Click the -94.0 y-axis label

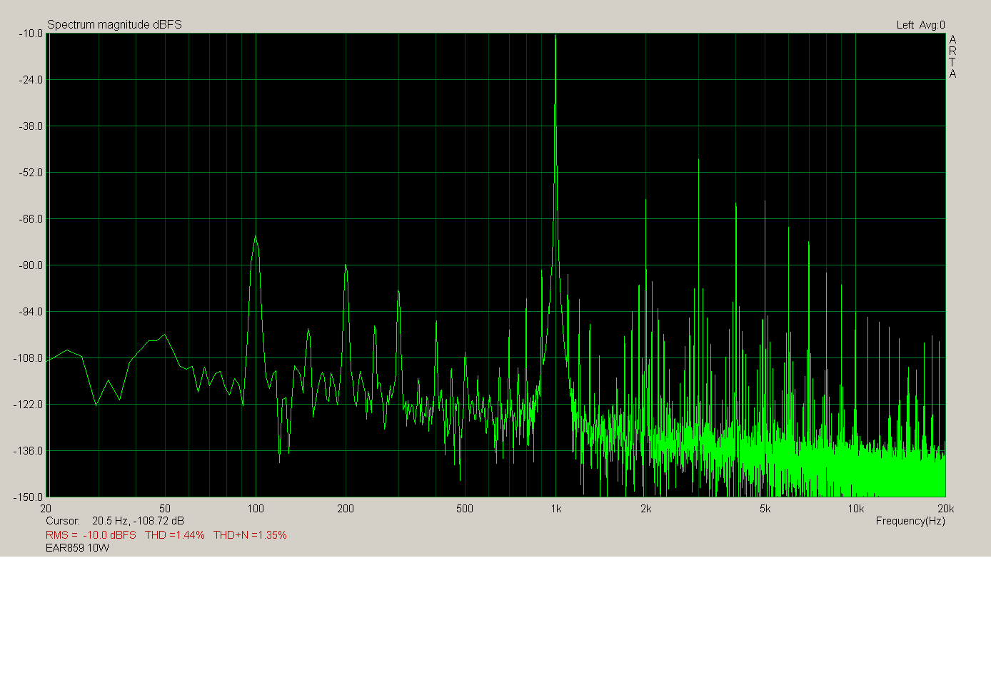tap(31, 312)
